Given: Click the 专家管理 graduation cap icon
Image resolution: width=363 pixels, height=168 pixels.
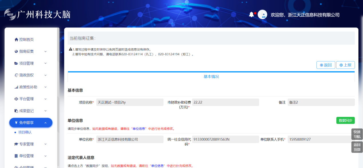Looking at the screenshot, I should pos(16,144).
